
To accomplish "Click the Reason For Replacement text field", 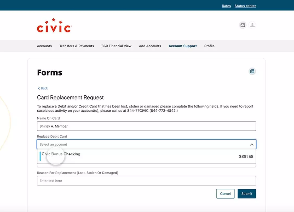I will pos(146,181).
